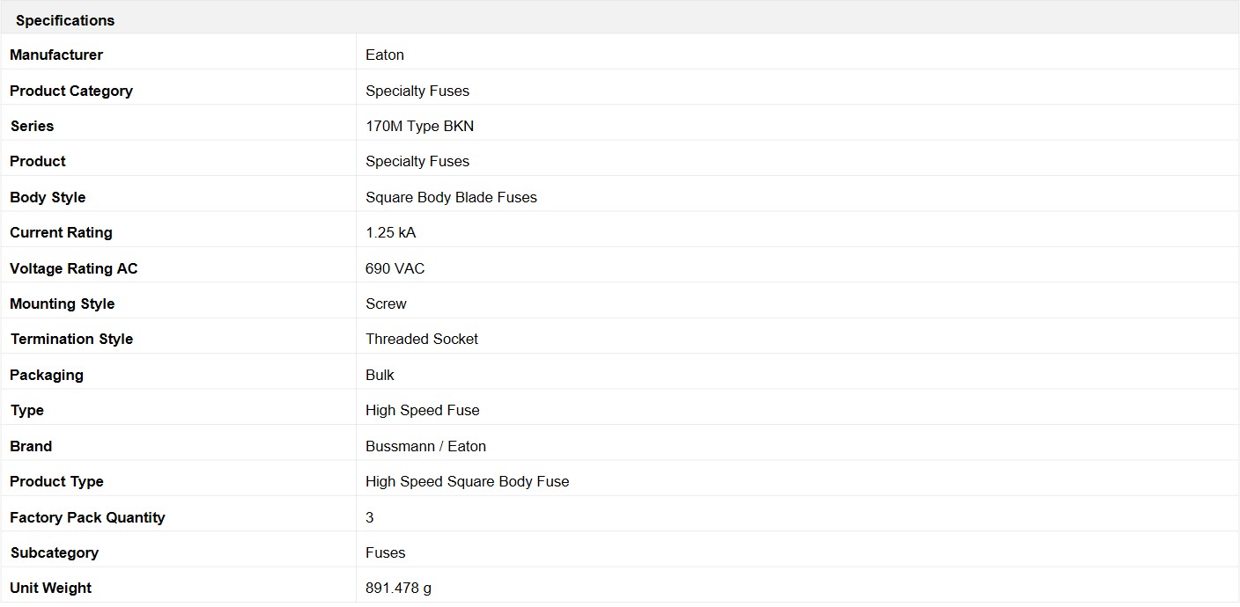Select the Threaded Socket termination value
The image size is (1240, 607).
(422, 339)
